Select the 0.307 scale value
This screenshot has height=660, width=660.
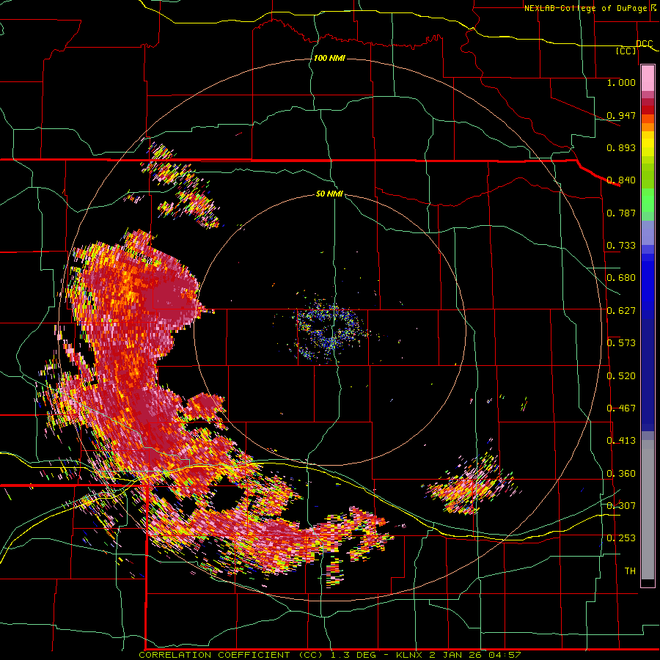[621, 506]
